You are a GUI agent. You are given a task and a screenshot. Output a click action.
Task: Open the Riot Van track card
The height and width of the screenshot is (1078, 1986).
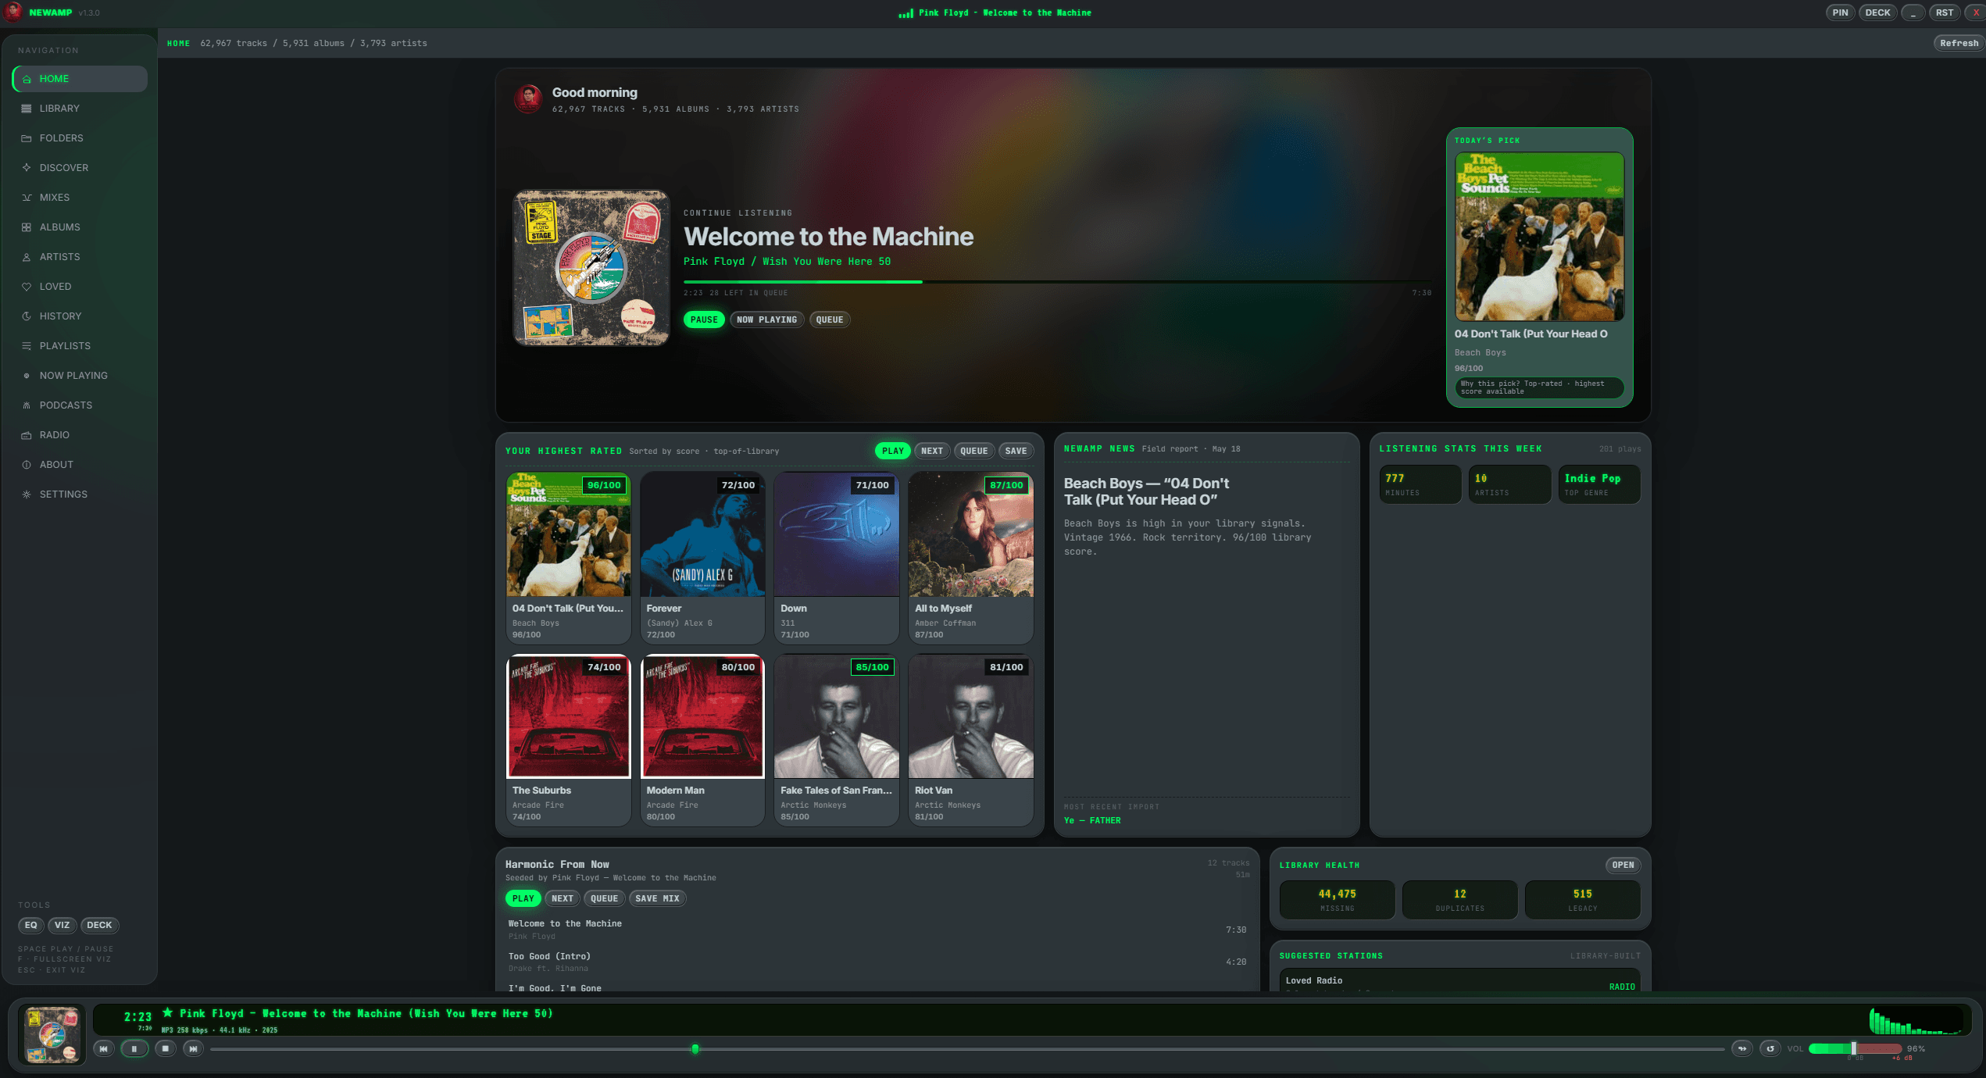coord(971,740)
